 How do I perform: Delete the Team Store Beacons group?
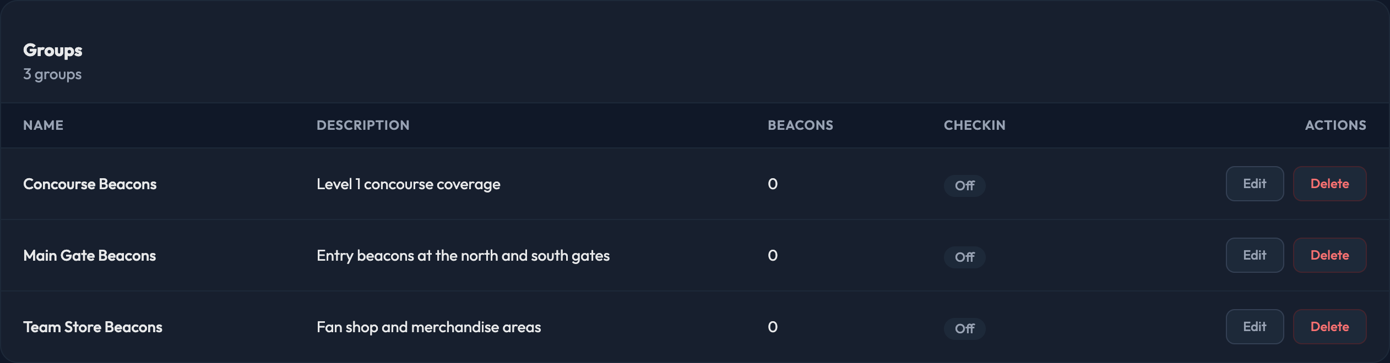click(1329, 327)
